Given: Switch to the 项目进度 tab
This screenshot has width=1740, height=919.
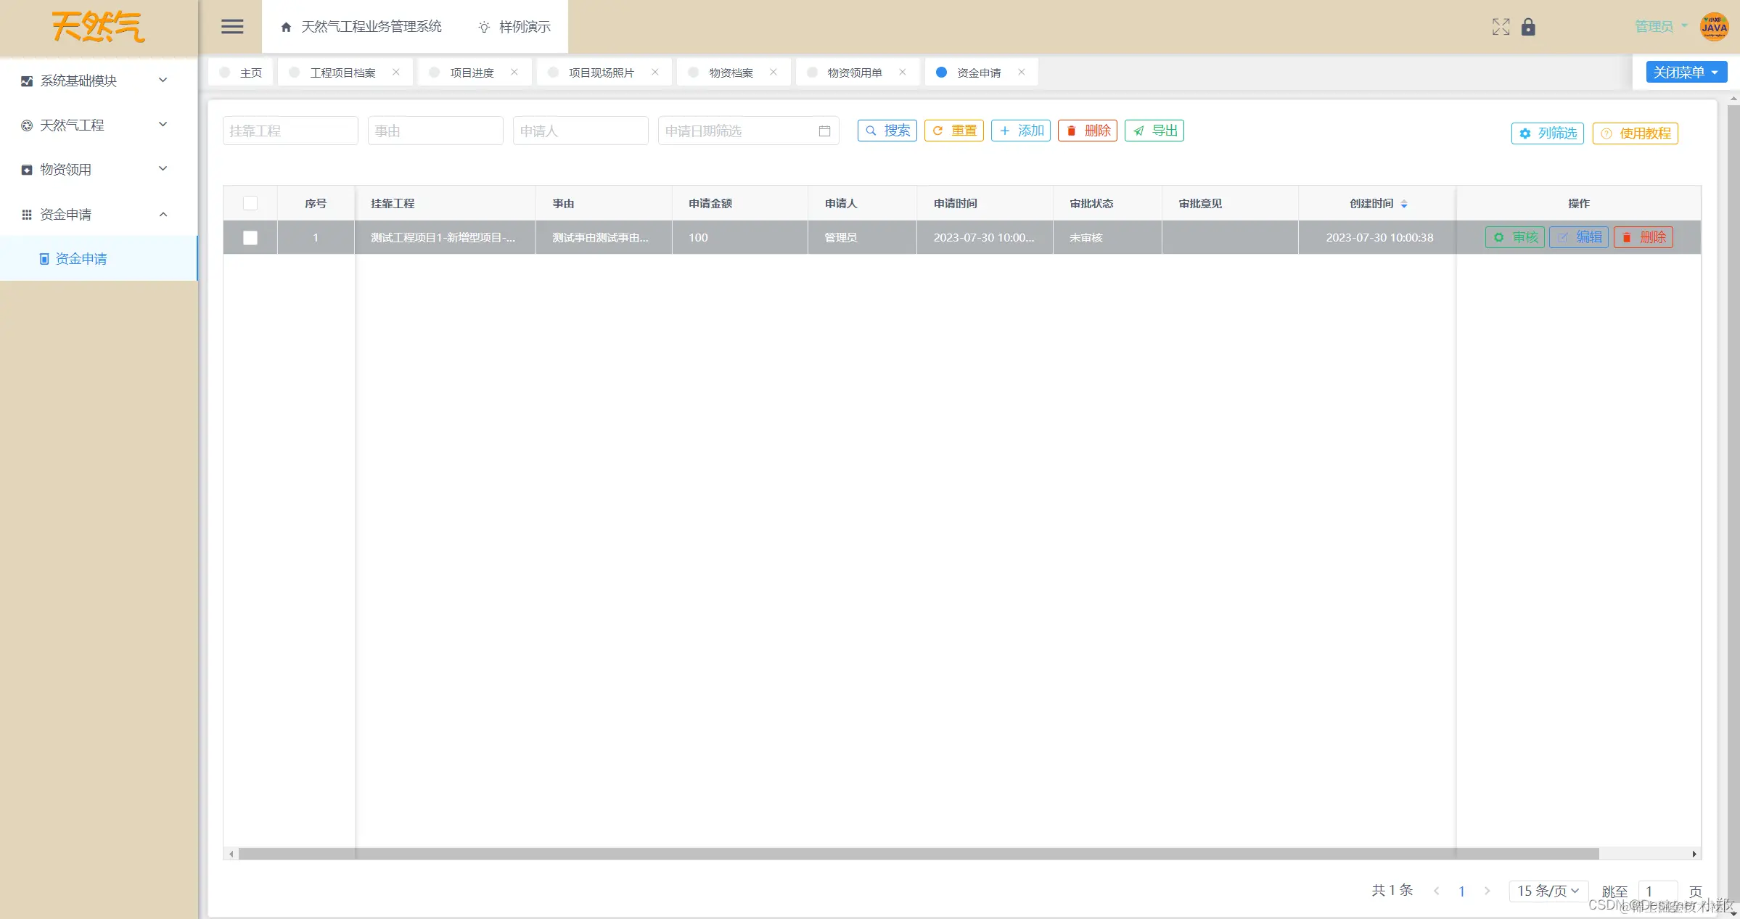Looking at the screenshot, I should (x=472, y=73).
